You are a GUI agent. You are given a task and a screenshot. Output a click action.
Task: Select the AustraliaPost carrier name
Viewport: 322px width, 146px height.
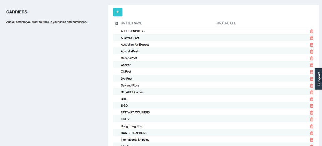coord(129,51)
